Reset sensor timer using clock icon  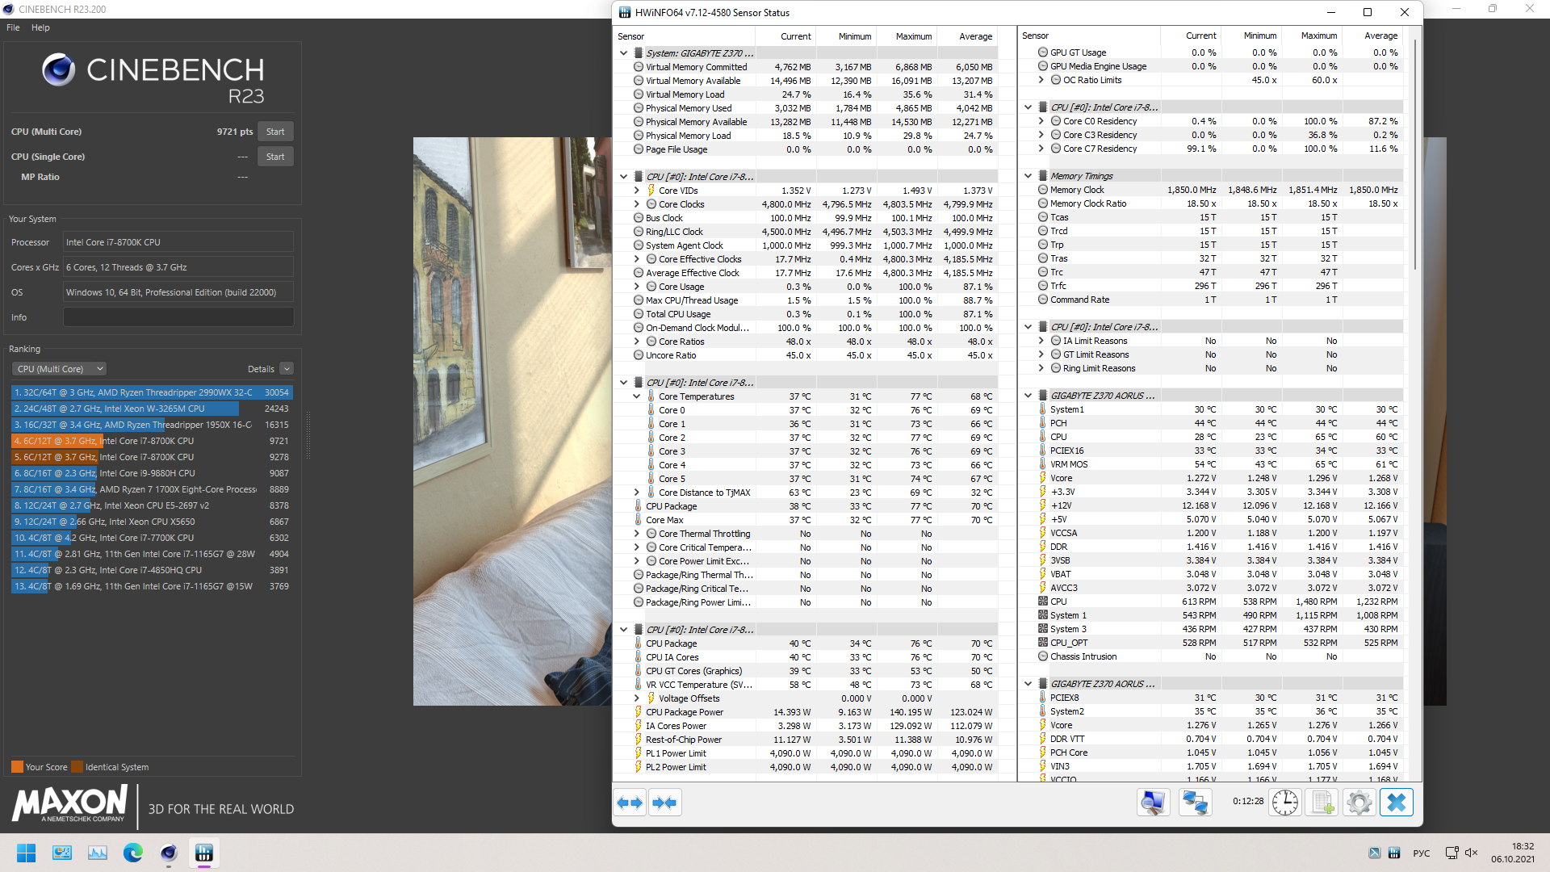[1285, 803]
